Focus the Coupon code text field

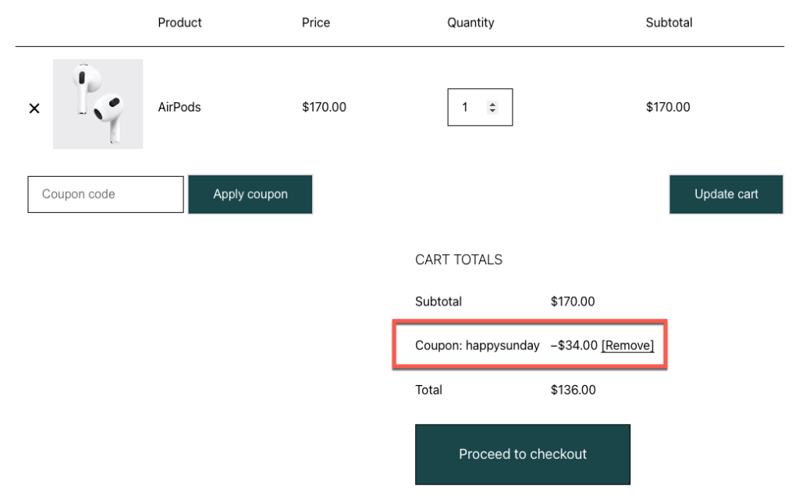click(105, 194)
